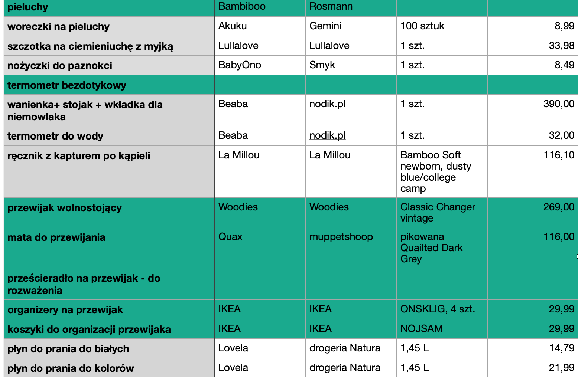578x377 pixels.
Task: Open nodik.pl link in termometr do wody row
Action: pyautogui.click(x=327, y=135)
